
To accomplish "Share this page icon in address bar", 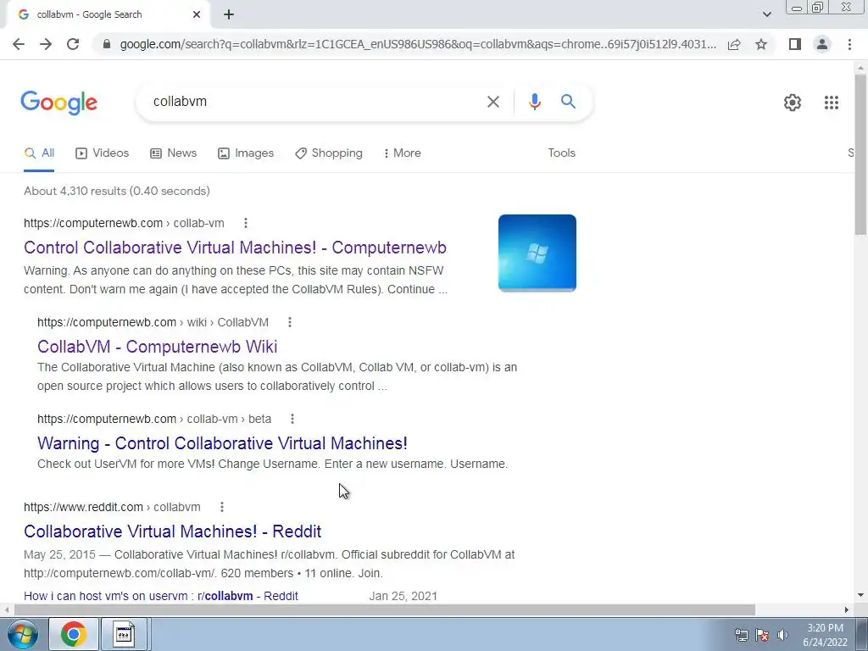I will [x=734, y=44].
